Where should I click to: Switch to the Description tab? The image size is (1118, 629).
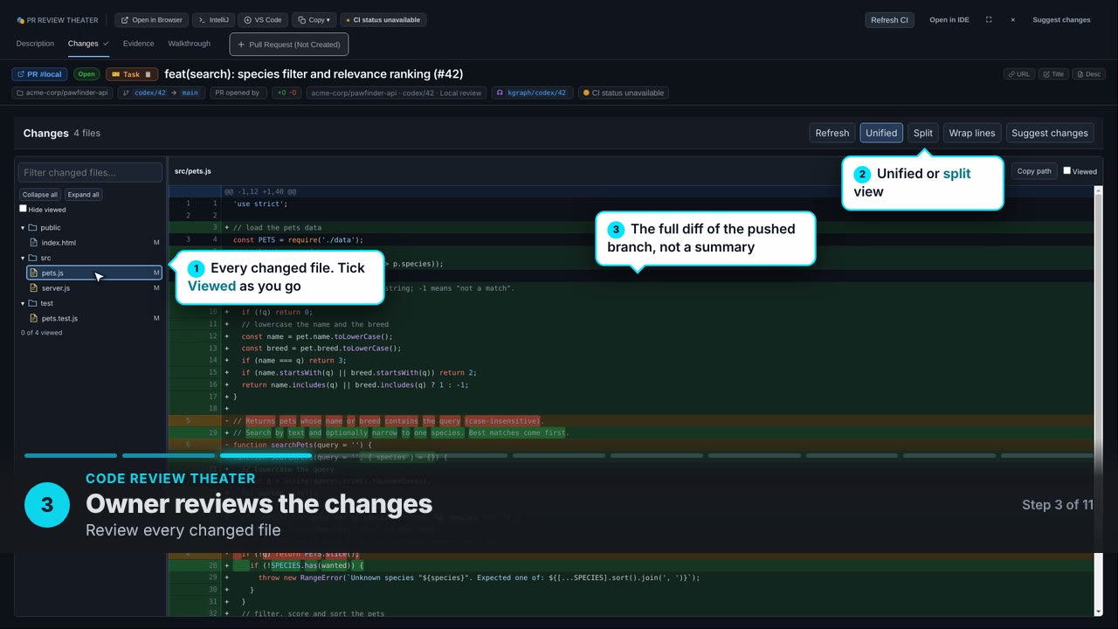click(35, 44)
